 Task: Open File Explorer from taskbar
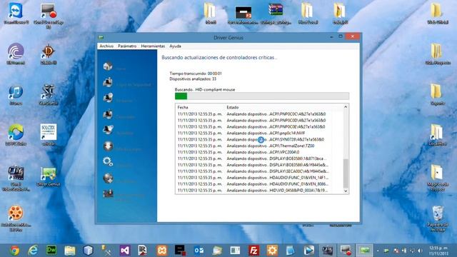[70, 251]
